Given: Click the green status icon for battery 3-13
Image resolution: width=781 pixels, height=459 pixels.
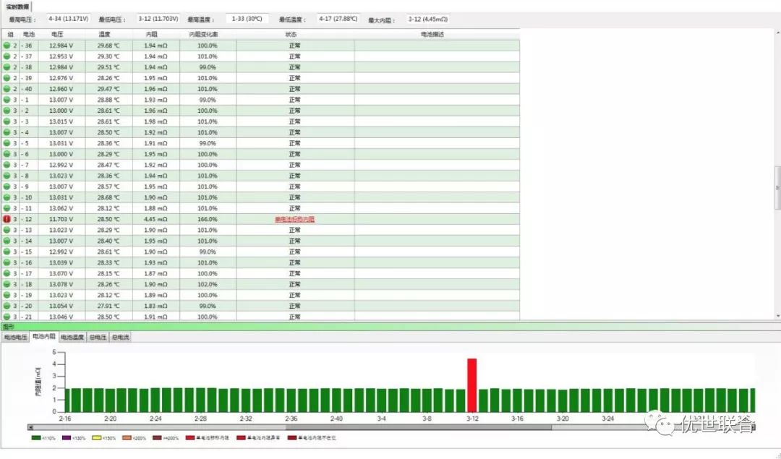Looking at the screenshot, I should pyautogui.click(x=7, y=230).
